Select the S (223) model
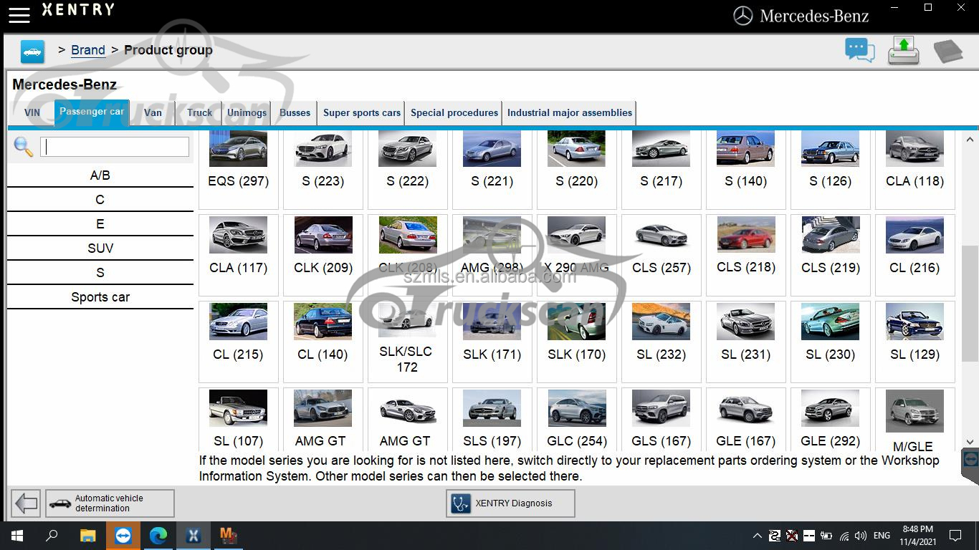The width and height of the screenshot is (979, 550). pyautogui.click(x=323, y=169)
